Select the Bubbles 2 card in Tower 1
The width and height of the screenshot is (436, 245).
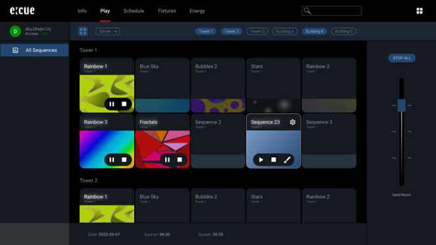(x=218, y=85)
